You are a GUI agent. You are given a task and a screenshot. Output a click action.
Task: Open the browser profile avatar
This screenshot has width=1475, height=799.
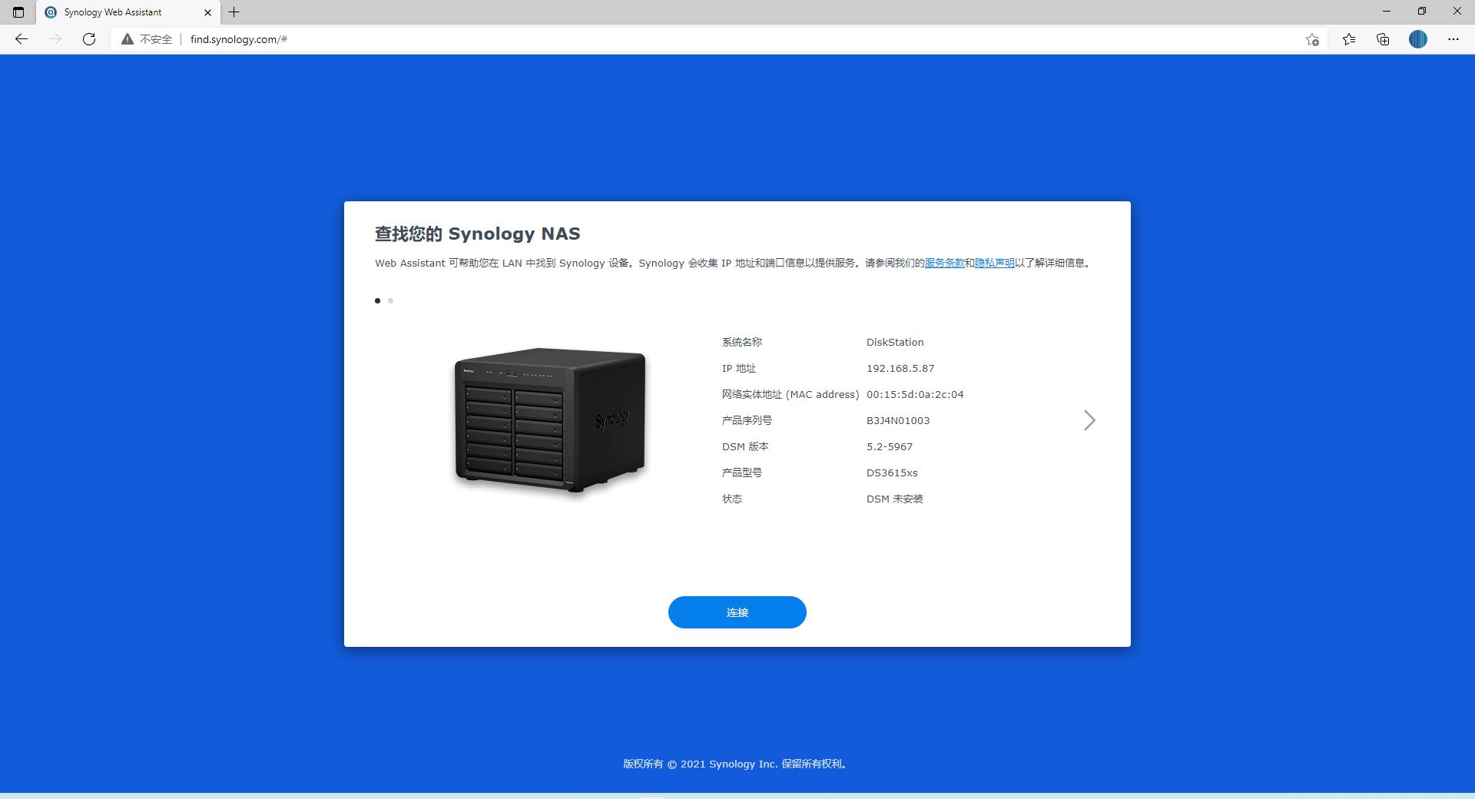tap(1418, 39)
